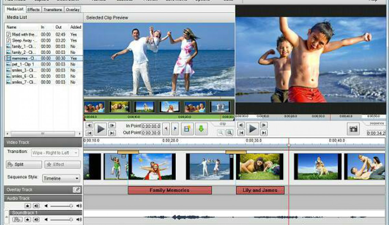Play the sequence preview

point(252,129)
